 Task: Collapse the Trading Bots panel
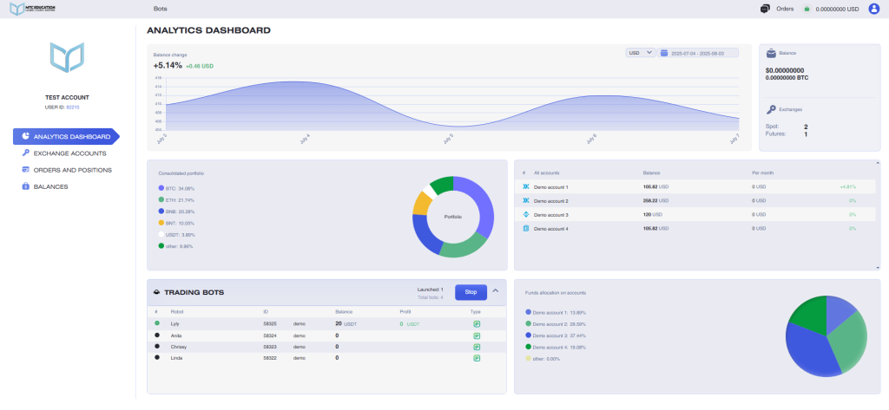pyautogui.click(x=496, y=291)
